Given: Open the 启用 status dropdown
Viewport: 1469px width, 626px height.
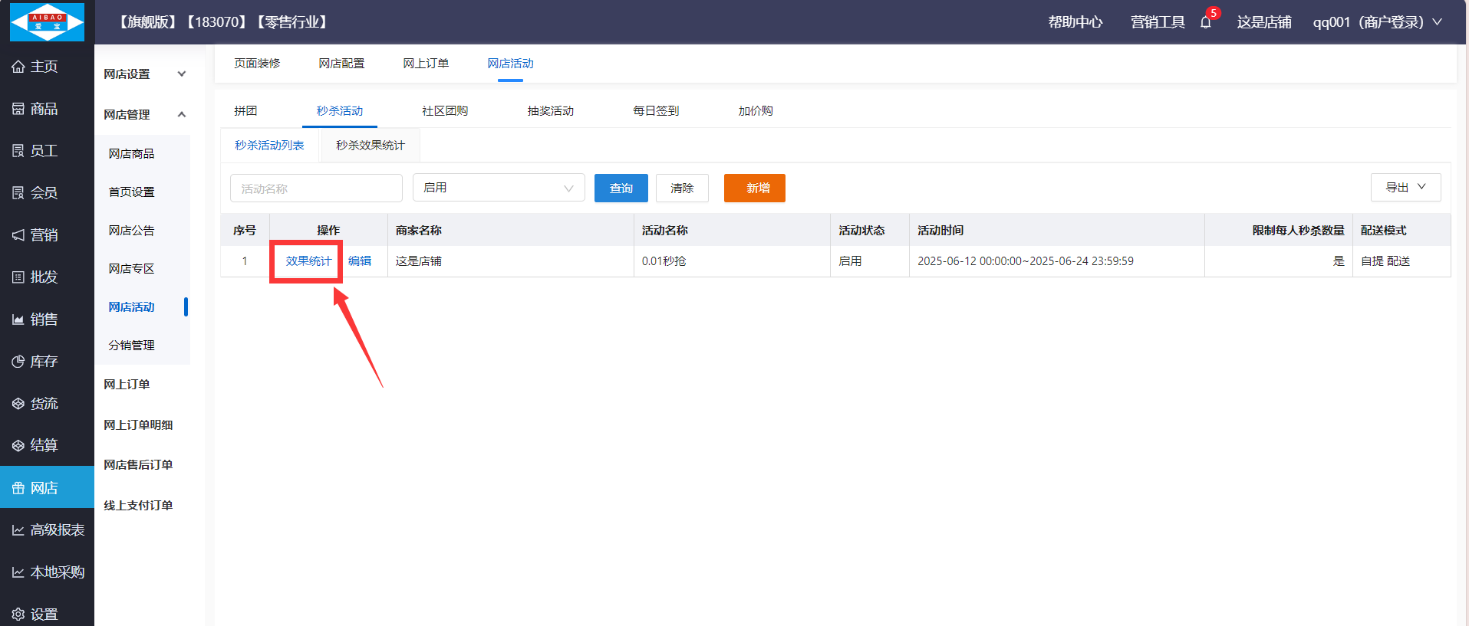Looking at the screenshot, I should [499, 188].
